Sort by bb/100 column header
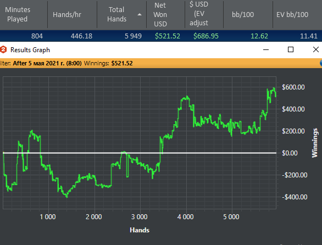 tap(243, 15)
